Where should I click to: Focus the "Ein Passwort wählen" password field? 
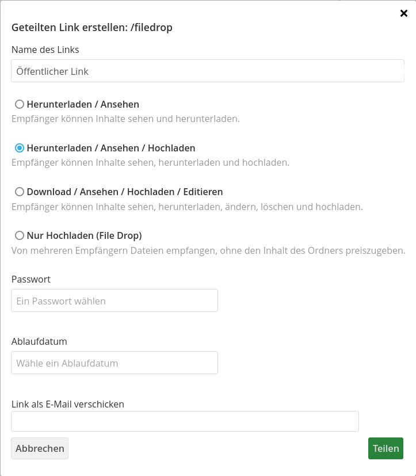coord(114,300)
